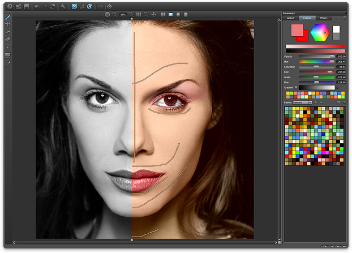Switch to the Adjust tab
Screen dimensions: 352x253
coord(291,18)
